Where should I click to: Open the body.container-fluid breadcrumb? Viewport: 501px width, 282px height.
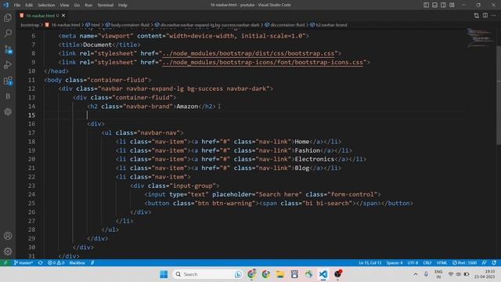point(131,25)
